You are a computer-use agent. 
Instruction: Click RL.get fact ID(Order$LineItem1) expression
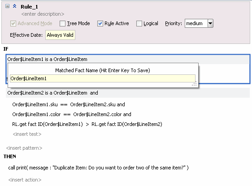coord(48,124)
